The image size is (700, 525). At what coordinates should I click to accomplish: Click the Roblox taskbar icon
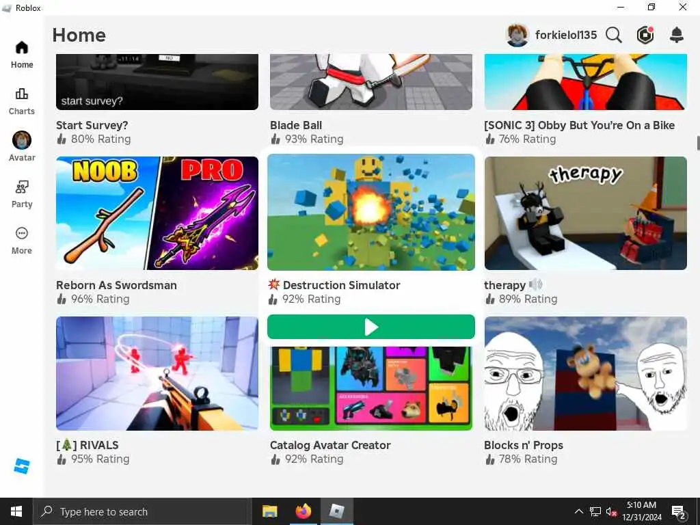point(336,511)
